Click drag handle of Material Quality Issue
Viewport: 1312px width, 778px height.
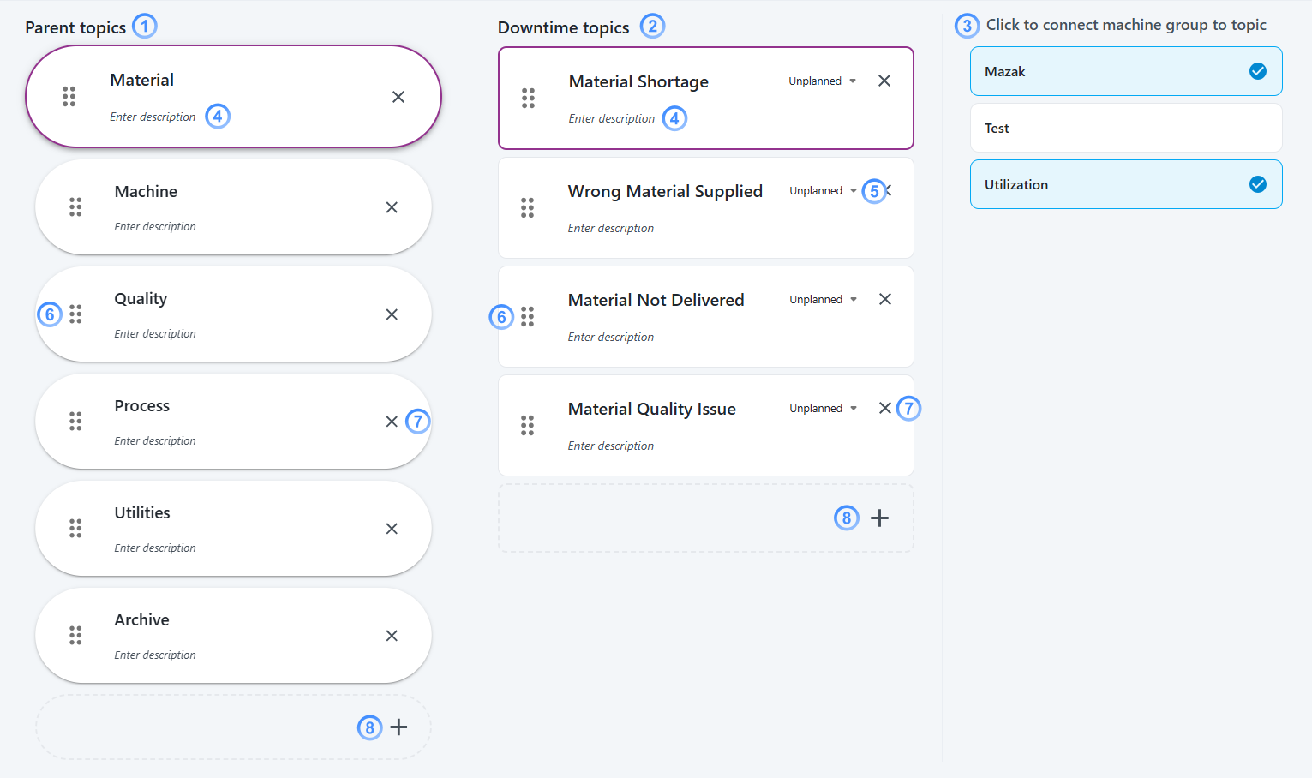[527, 425]
